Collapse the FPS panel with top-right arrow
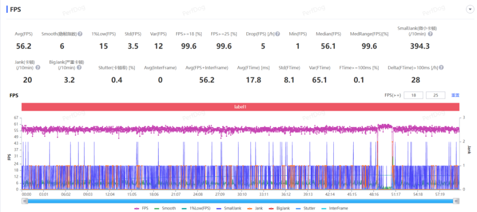Image resolution: width=477 pixels, height=212 pixels. [469, 9]
